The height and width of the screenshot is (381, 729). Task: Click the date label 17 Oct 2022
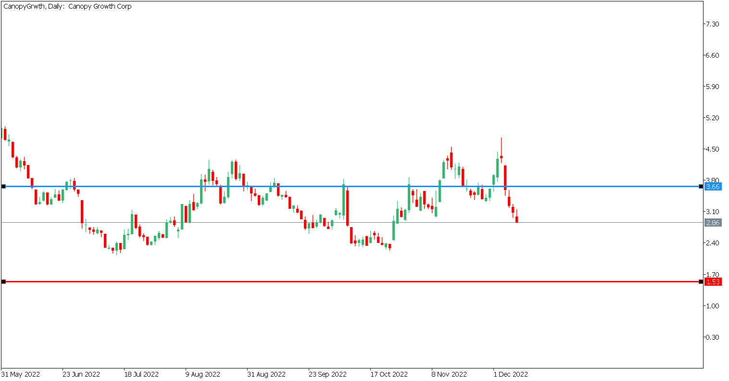389,374
